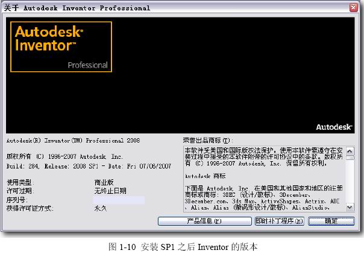Click the trademark list scroll-down arrow
The width and height of the screenshot is (364, 256).
[350, 207]
